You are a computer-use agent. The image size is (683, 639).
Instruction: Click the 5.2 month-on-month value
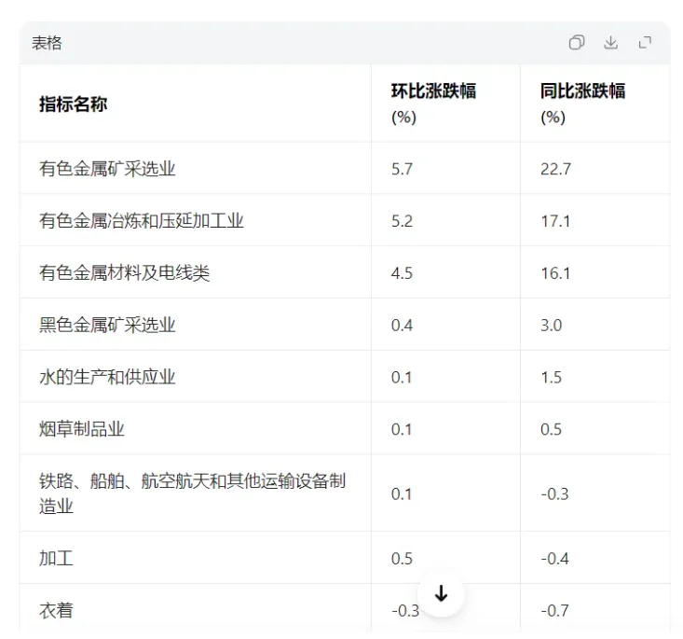(402, 221)
